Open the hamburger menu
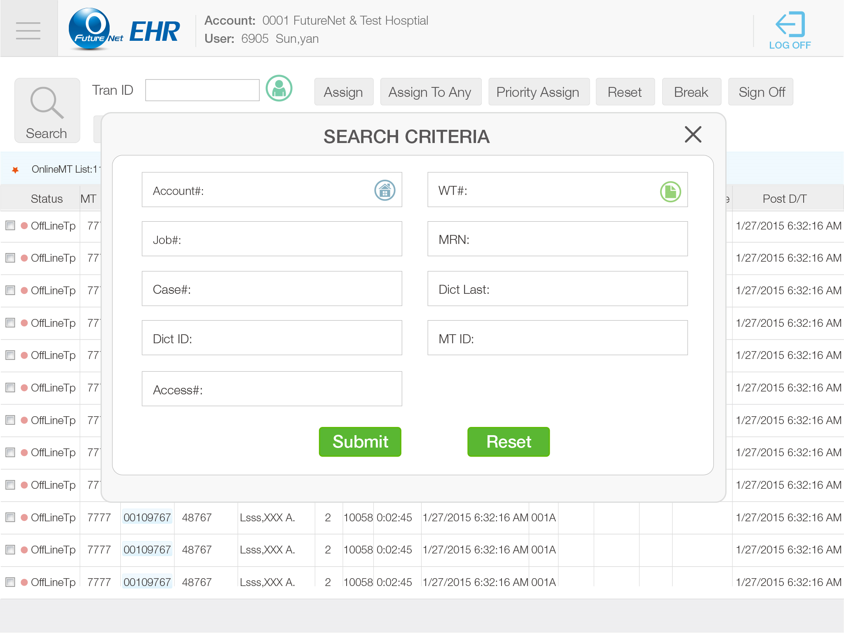This screenshot has width=844, height=633. (x=28, y=30)
